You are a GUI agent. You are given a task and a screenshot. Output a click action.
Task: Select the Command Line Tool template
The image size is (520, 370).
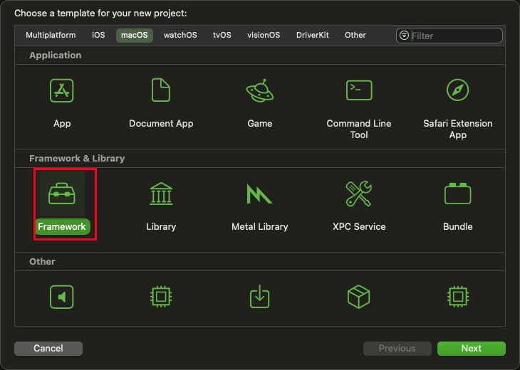click(x=359, y=91)
